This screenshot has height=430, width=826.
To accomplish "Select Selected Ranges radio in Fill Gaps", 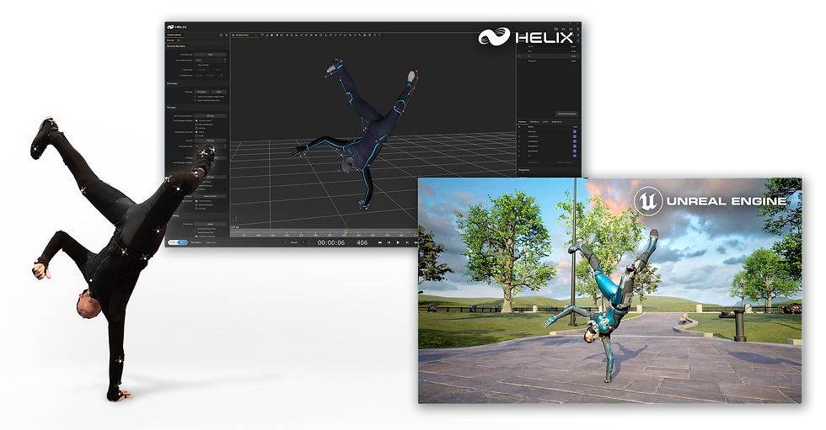I will (x=196, y=125).
